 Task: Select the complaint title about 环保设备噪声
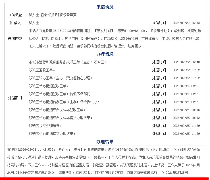53,15
